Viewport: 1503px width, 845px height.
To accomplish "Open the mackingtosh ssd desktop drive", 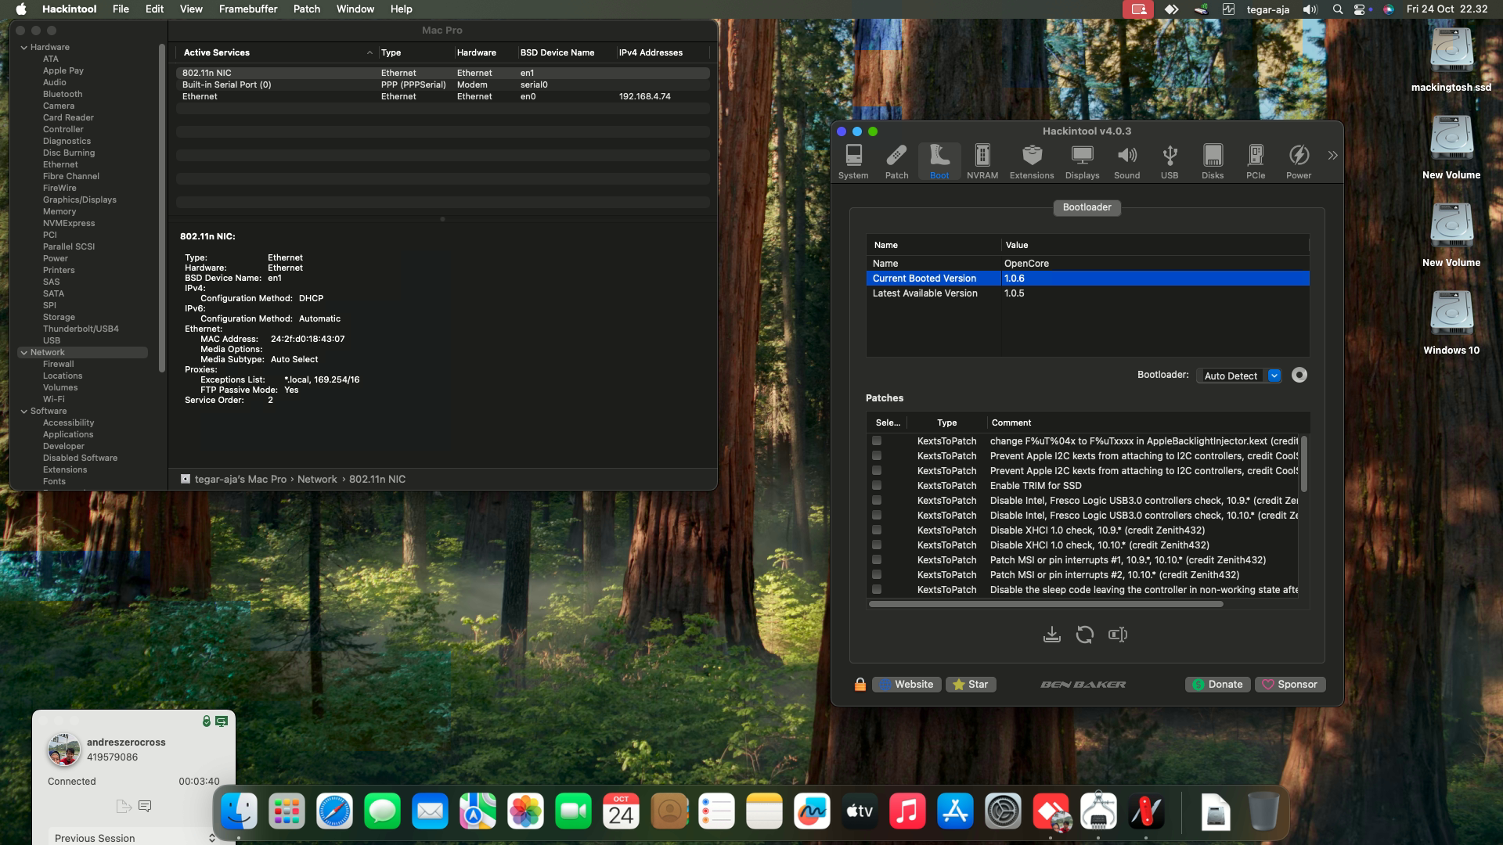I will coord(1451,60).
